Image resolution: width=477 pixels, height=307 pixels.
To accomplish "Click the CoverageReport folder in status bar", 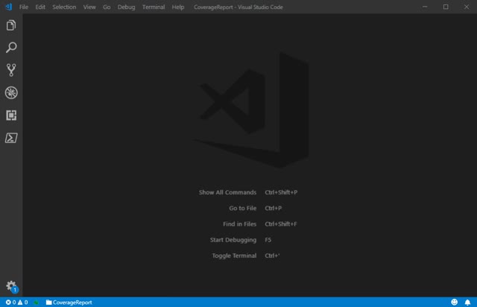I will coord(69,302).
